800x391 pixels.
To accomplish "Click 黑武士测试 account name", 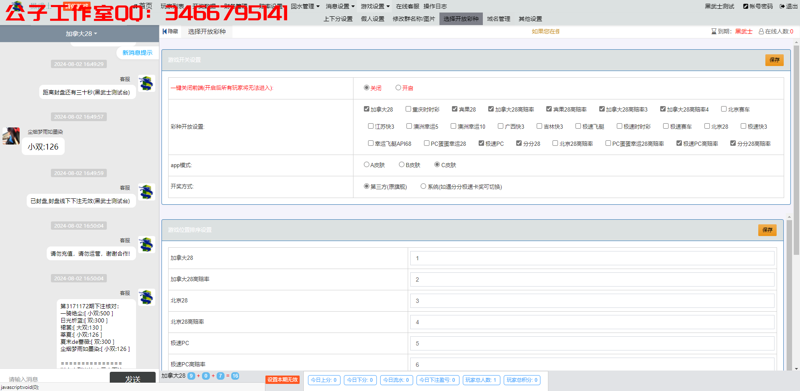I will (719, 6).
